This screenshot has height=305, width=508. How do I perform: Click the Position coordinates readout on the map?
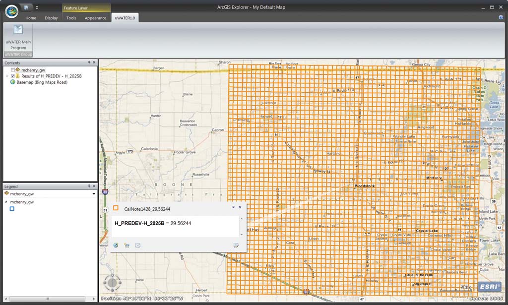click(x=142, y=298)
